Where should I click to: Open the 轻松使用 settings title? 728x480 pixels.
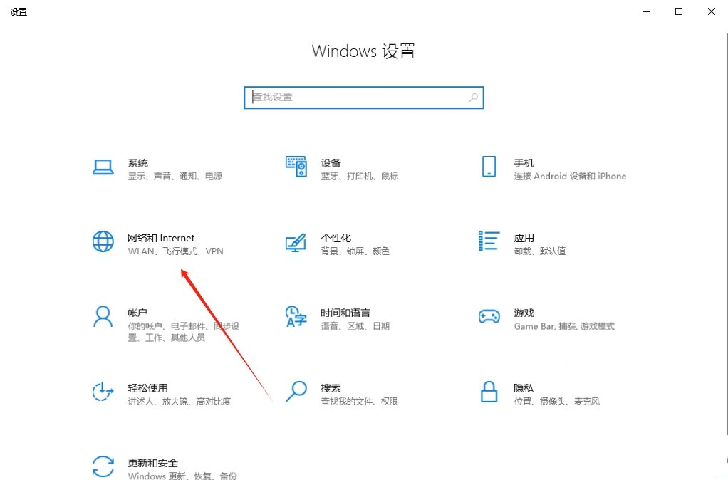(x=147, y=388)
